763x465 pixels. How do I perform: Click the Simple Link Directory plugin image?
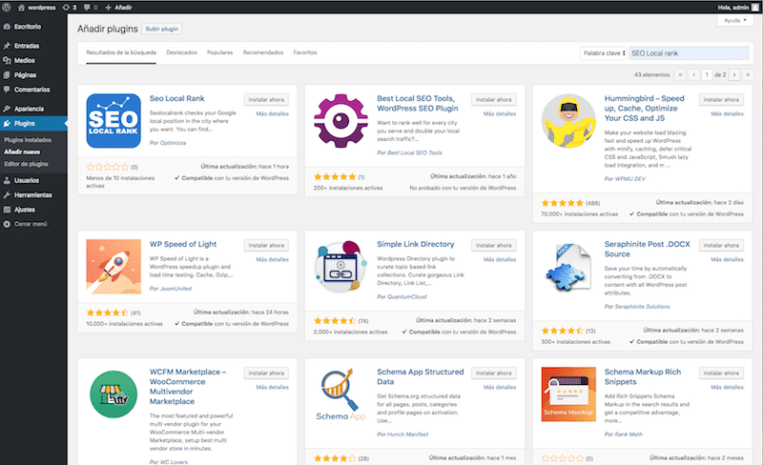[x=340, y=267]
